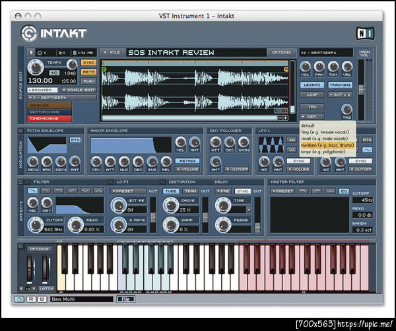
Task: Open the 3 - BEATDEEP4 sample dropdown
Action: (x=61, y=98)
